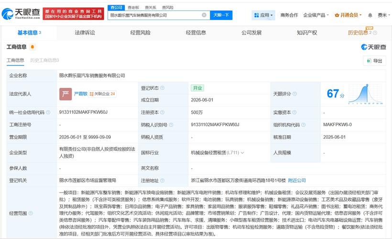Click the help icon beside 注册地址
The image size is (392, 239).
coord(162,180)
